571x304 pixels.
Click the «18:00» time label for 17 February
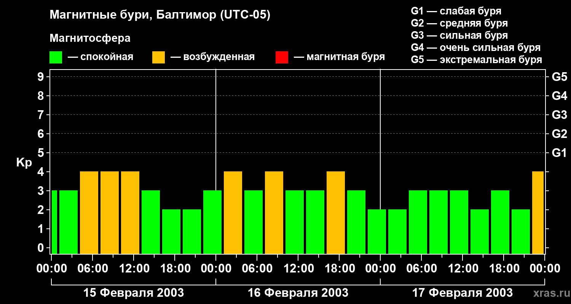(504, 269)
